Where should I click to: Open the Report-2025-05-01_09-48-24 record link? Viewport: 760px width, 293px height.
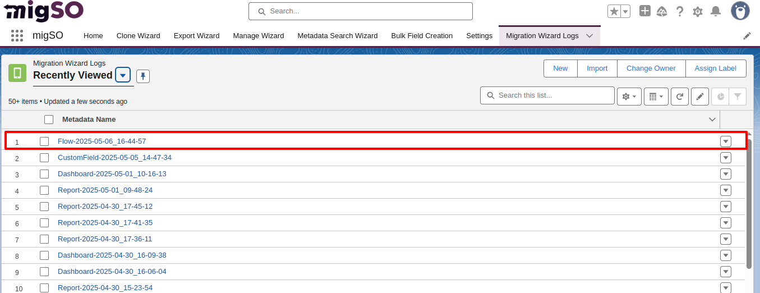105,190
